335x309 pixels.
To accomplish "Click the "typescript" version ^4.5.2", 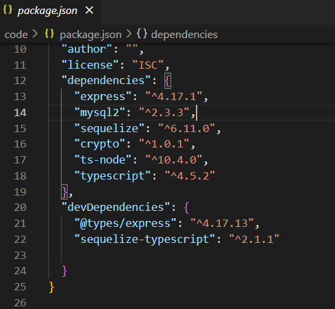I will [x=190, y=176].
